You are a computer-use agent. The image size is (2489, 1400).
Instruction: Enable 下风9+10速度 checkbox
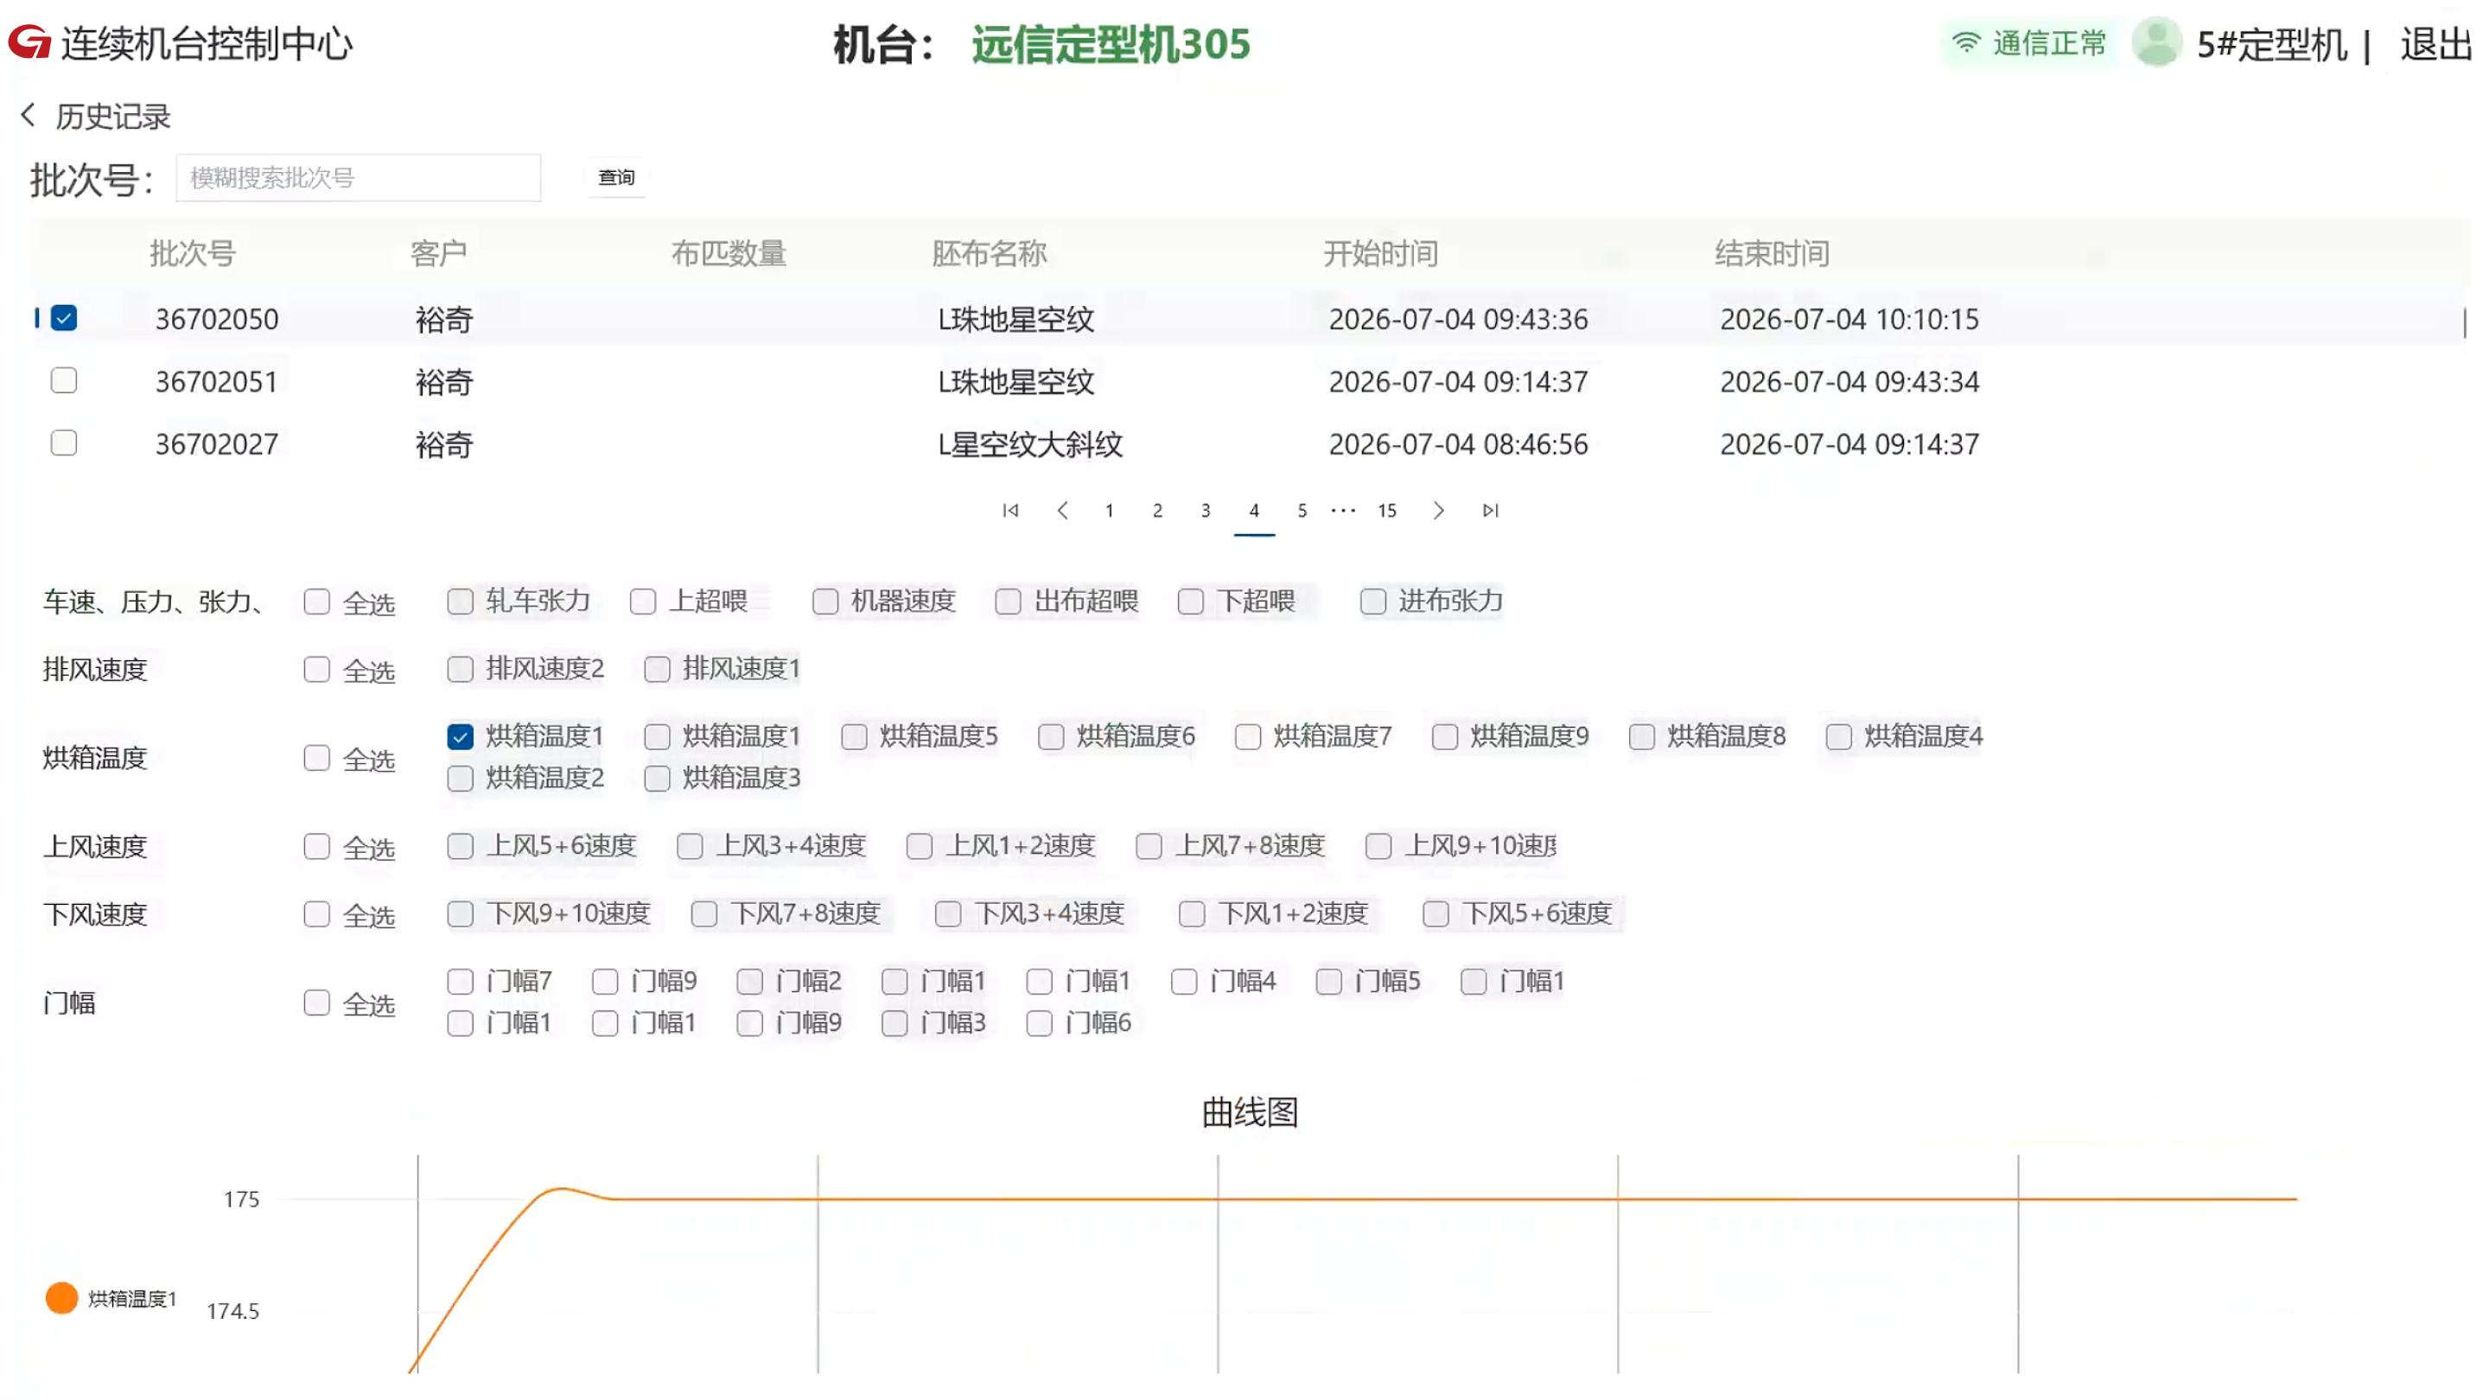461,915
